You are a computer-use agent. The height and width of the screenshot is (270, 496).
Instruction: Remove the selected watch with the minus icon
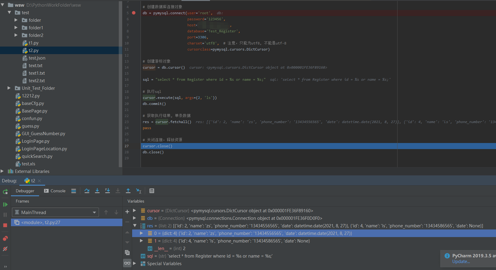click(127, 222)
